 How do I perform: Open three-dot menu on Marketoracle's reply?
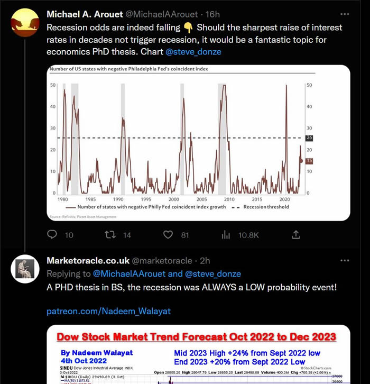pyautogui.click(x=345, y=260)
